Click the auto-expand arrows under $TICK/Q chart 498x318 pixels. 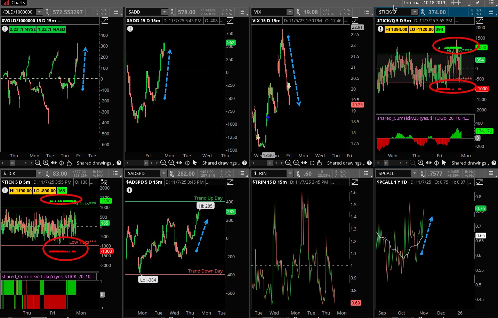pos(428,163)
